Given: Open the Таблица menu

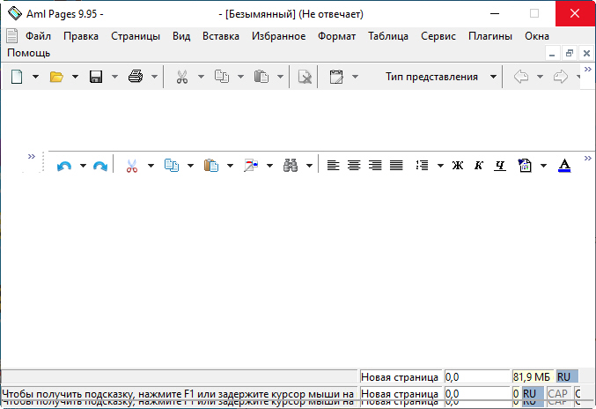Looking at the screenshot, I should (388, 36).
